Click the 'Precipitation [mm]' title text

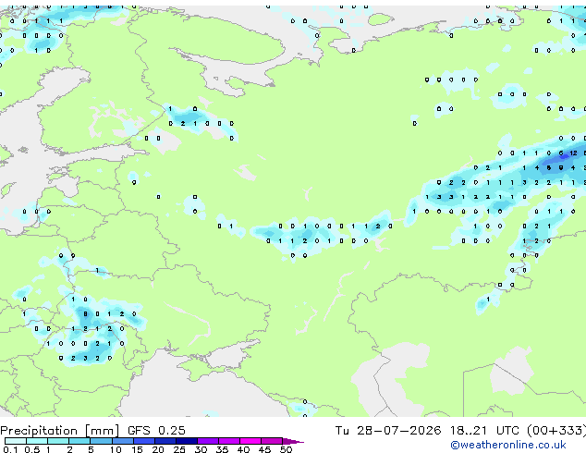pos(60,431)
